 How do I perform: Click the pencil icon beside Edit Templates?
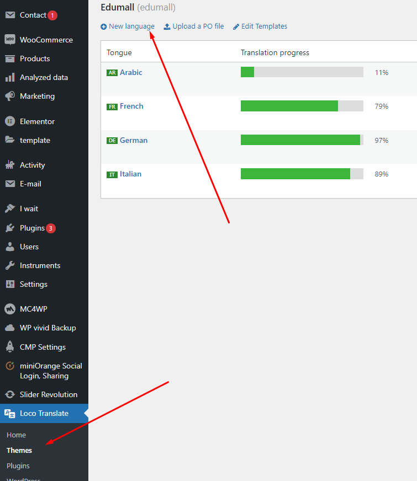(236, 26)
